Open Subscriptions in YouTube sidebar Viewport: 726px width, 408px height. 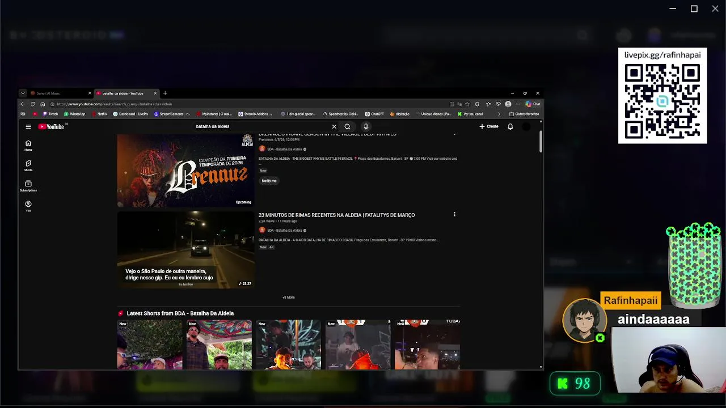click(x=28, y=186)
